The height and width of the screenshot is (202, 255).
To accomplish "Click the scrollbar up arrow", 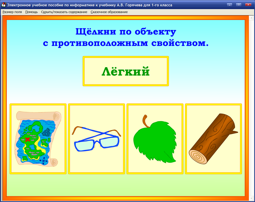I will coord(252,18).
